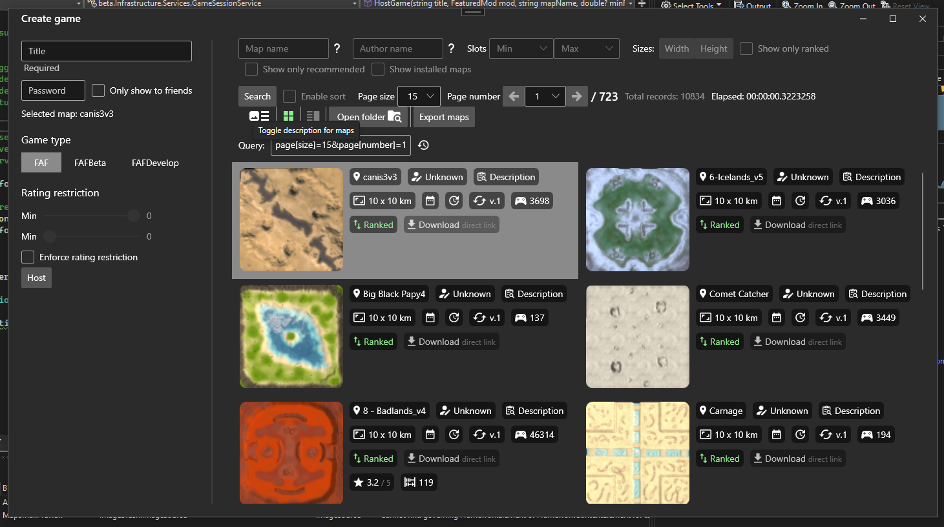
Task: Click the Search button
Action: [x=257, y=96]
